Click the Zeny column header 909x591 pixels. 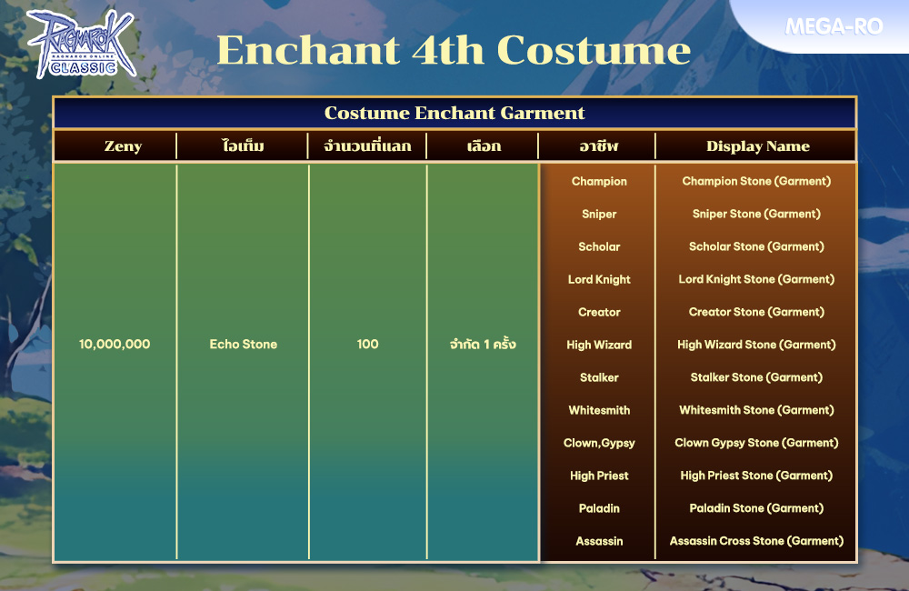click(x=123, y=146)
